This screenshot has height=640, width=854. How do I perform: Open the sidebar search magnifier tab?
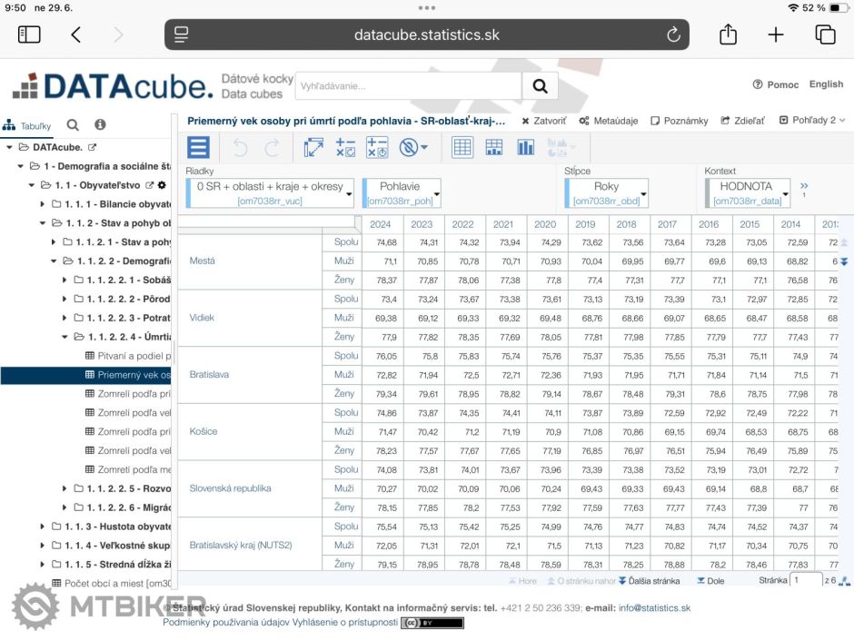click(73, 125)
